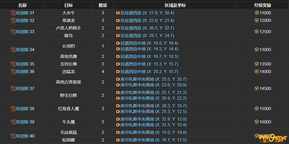Click the 名称 column header

point(22,5)
